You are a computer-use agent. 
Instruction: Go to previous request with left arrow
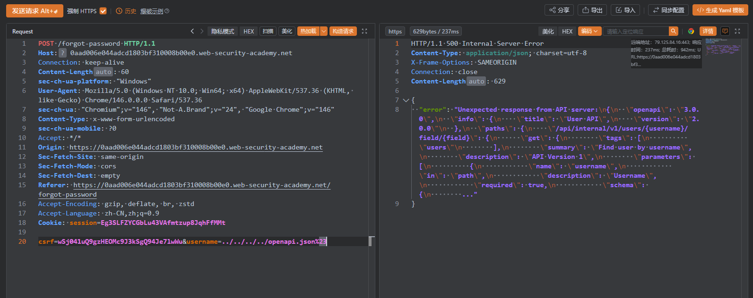click(192, 31)
